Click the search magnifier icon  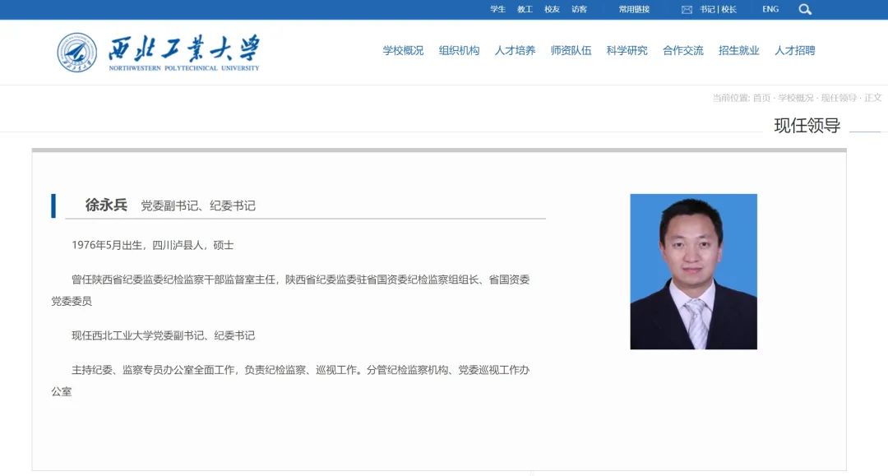[x=805, y=10]
